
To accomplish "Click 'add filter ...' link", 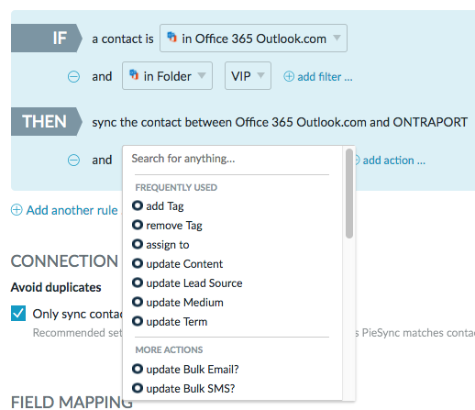I will (x=325, y=77).
